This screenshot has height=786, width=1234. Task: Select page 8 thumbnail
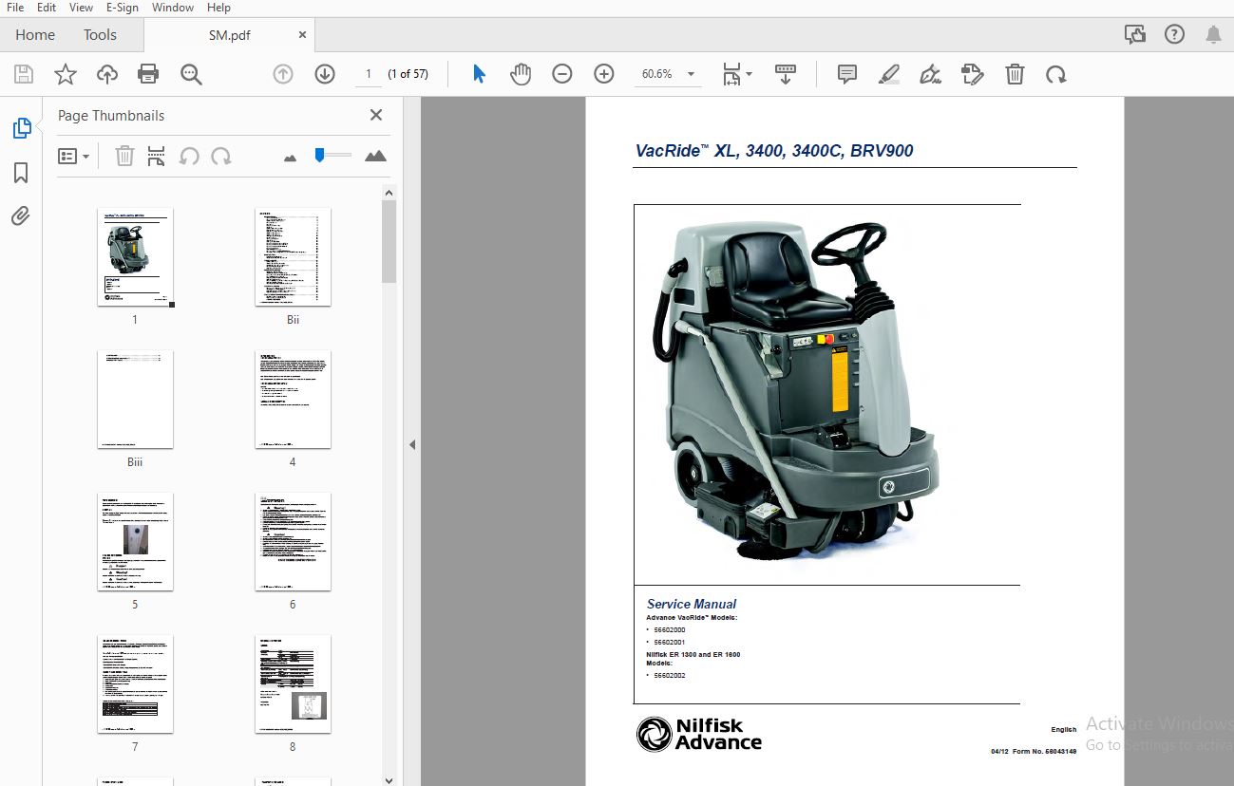[293, 683]
